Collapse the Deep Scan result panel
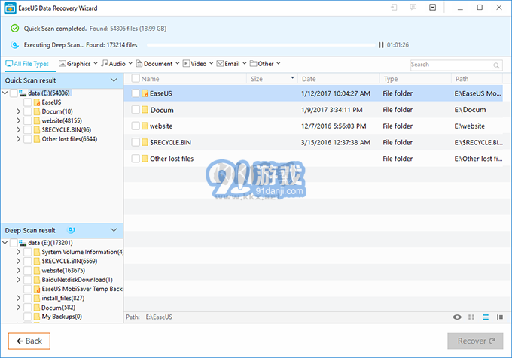The height and width of the screenshot is (358, 512). click(x=114, y=230)
